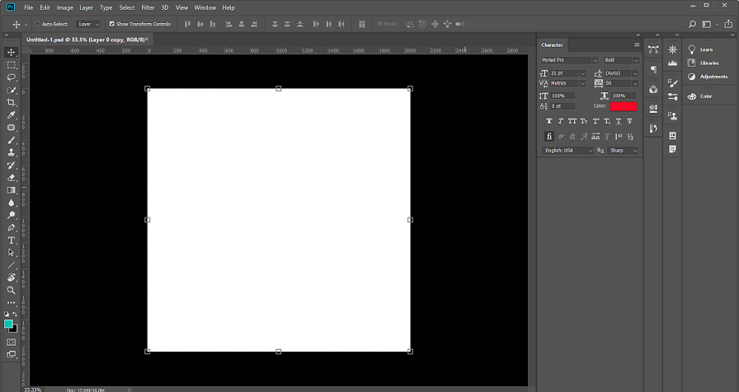Image resolution: width=739 pixels, height=392 pixels.
Task: Enable the Auto-Select checkbox
Action: pyautogui.click(x=37, y=24)
